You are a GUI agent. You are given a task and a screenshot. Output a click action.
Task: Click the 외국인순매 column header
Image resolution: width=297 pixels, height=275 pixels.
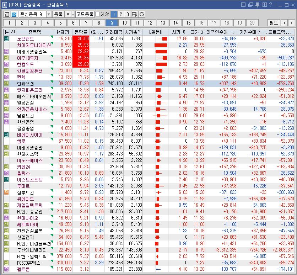[221, 32]
